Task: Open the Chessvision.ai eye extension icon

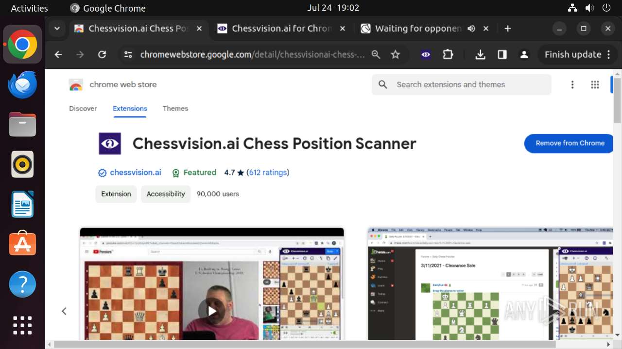Action: tap(426, 55)
